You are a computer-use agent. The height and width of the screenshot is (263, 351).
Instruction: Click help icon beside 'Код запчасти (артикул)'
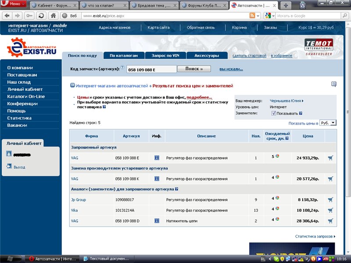tap(122, 67)
